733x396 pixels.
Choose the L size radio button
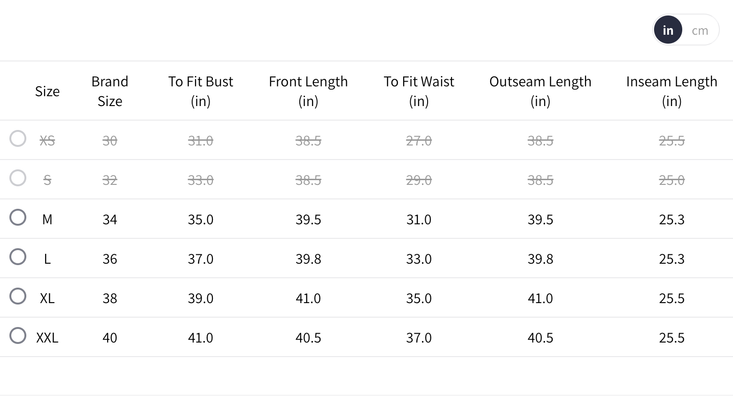18,257
